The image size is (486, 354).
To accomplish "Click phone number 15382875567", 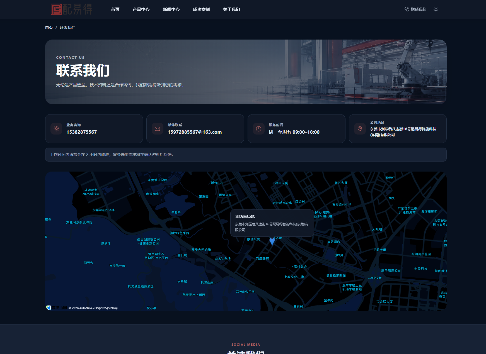I will (x=82, y=132).
